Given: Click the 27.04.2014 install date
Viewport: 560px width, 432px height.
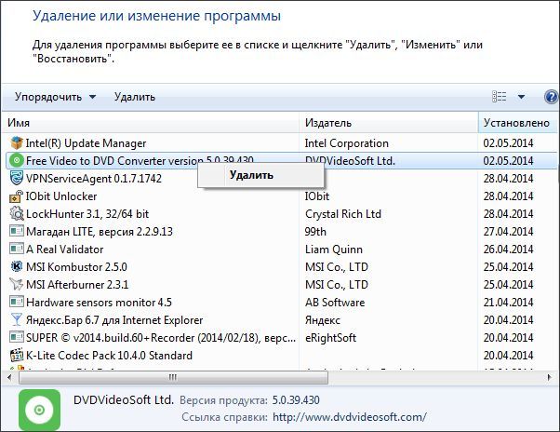Looking at the screenshot, I should (508, 231).
